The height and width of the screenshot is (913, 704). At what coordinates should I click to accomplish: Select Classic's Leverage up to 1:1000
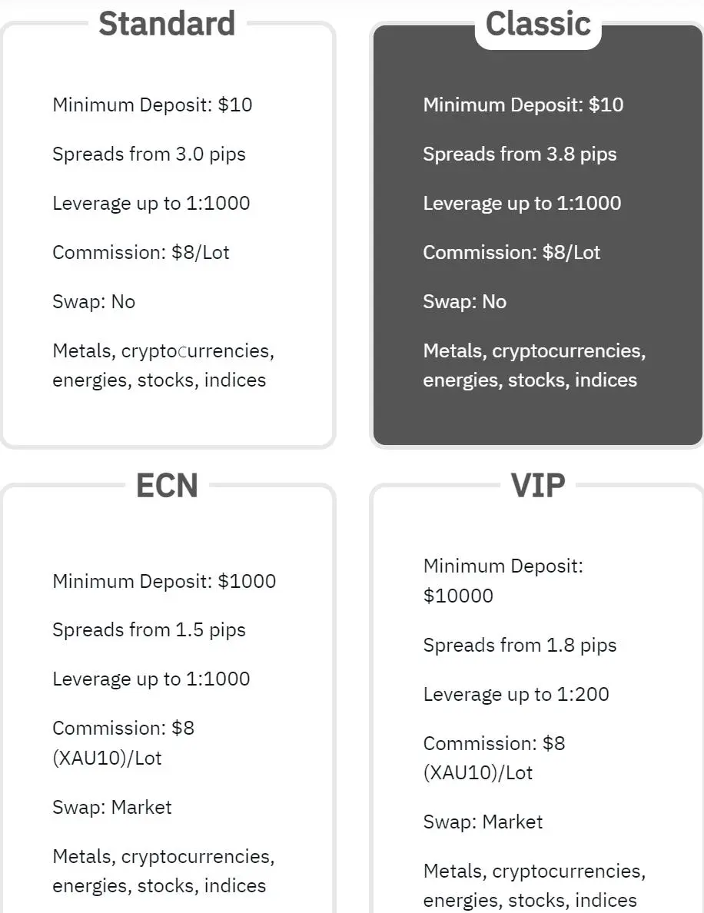pyautogui.click(x=523, y=203)
